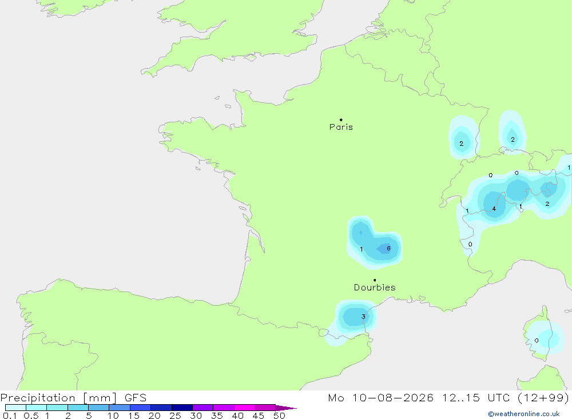Click the 'Mo 10-08-2026' forecast date text
The width and height of the screenshot is (572, 419).
pos(380,398)
